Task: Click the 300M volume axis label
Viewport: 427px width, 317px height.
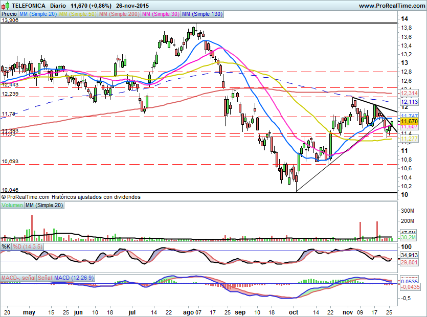Action: (x=408, y=211)
